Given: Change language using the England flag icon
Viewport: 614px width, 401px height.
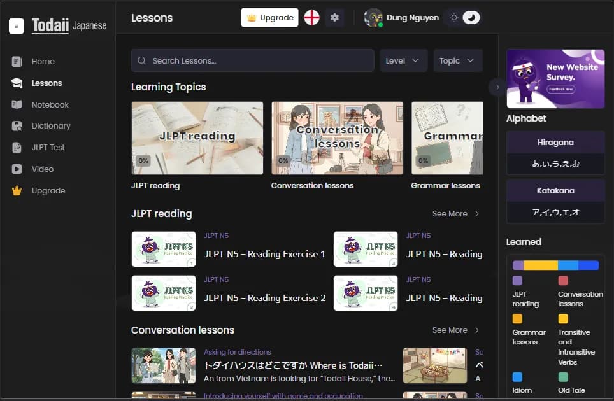Looking at the screenshot, I should coord(311,18).
